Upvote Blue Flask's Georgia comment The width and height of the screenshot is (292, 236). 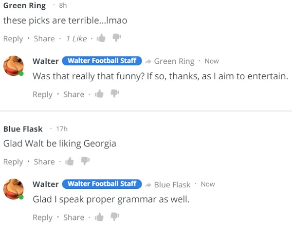point(70,161)
